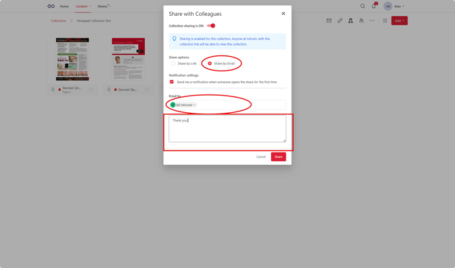This screenshot has width=455, height=268.
Task: Click the three-dot more options icon
Action: click(x=372, y=20)
